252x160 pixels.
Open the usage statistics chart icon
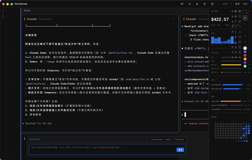[x=182, y=4]
